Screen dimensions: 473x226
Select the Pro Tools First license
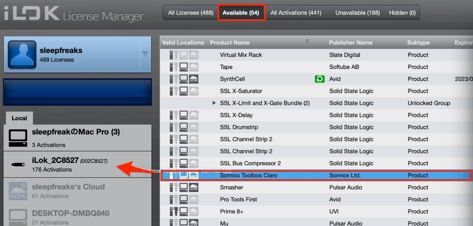(x=238, y=200)
